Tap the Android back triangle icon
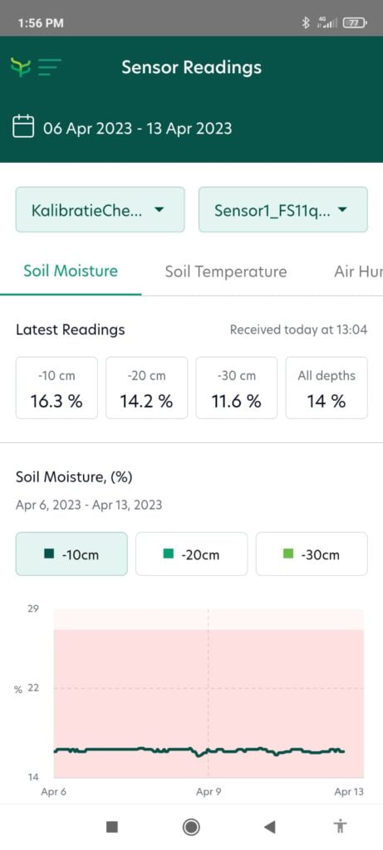The height and width of the screenshot is (850, 383). pos(269,826)
